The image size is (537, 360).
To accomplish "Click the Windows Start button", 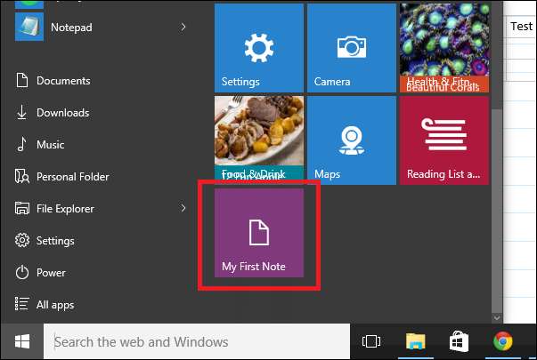I will 22,341.
